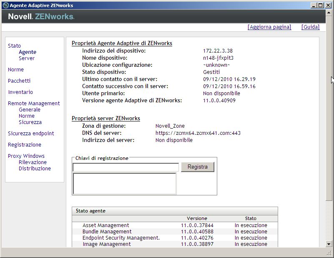Click the Gestiti device status value
Image resolution: width=334 pixels, height=258 pixels.
click(211, 72)
